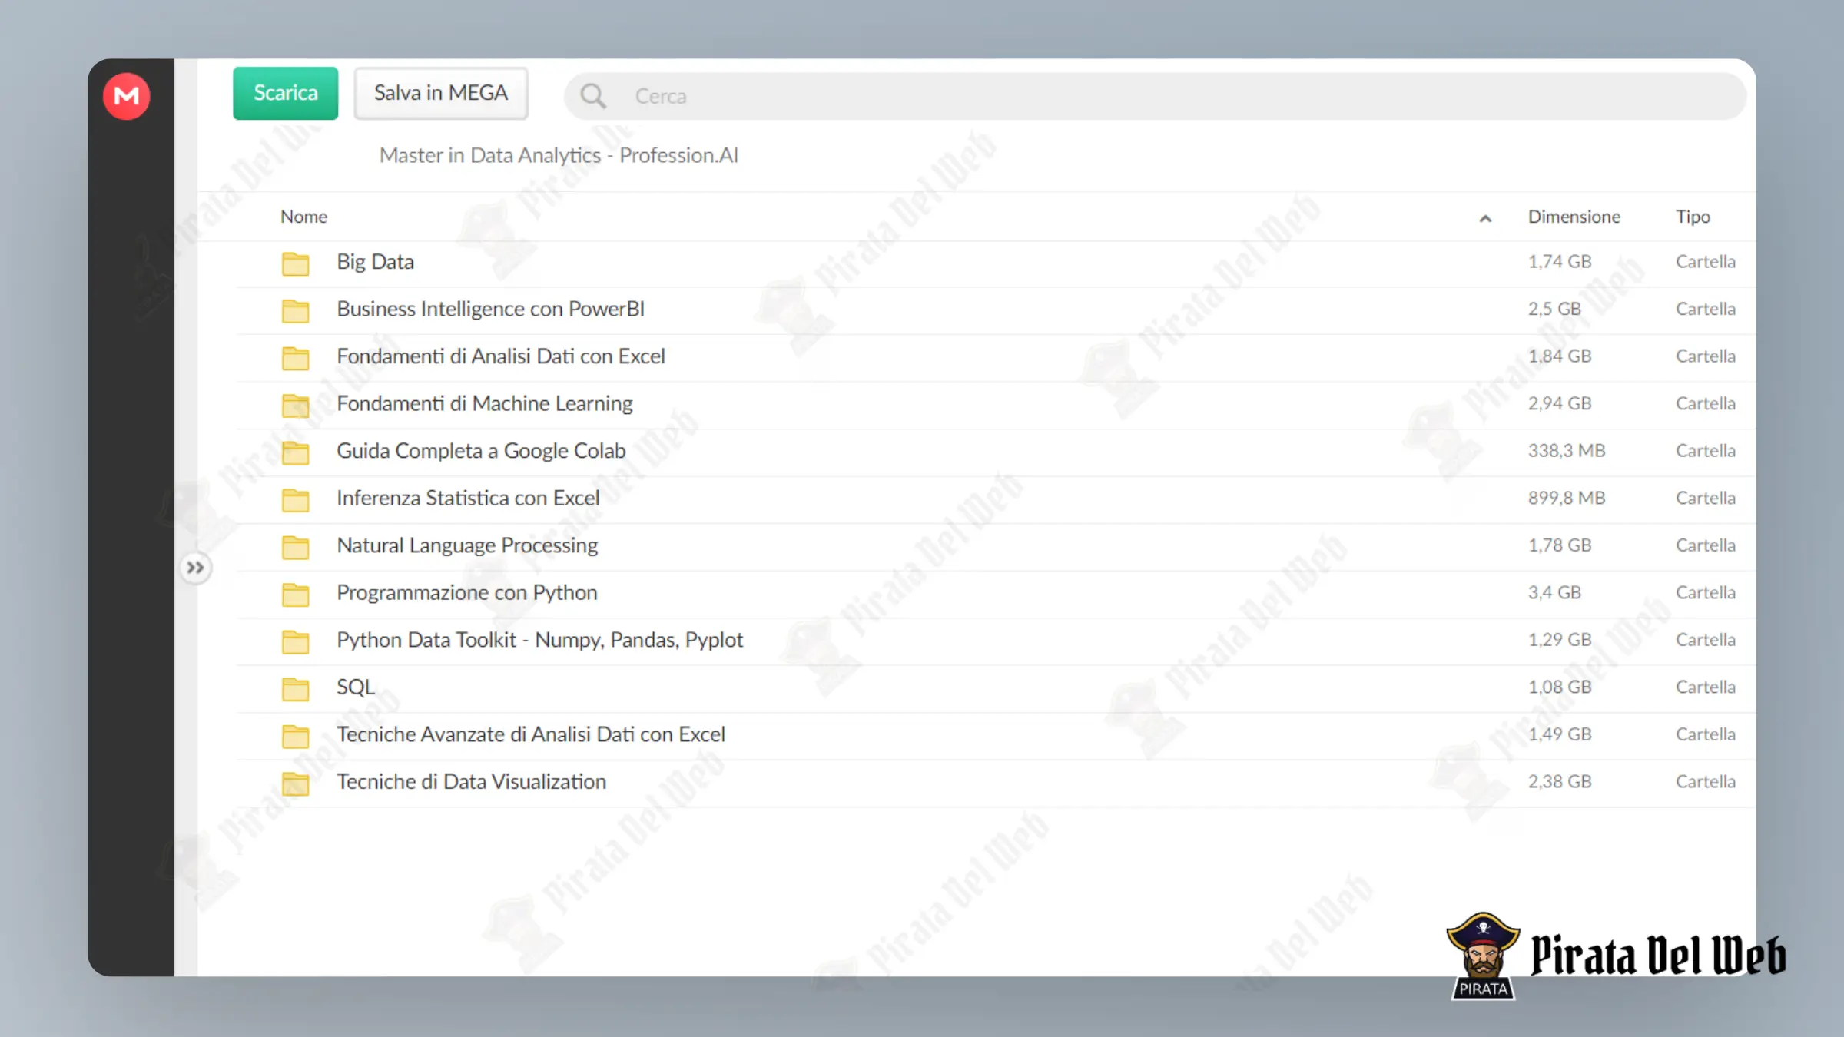Focus the Cerca search field
The image size is (1844, 1037).
pyautogui.click(x=1156, y=96)
